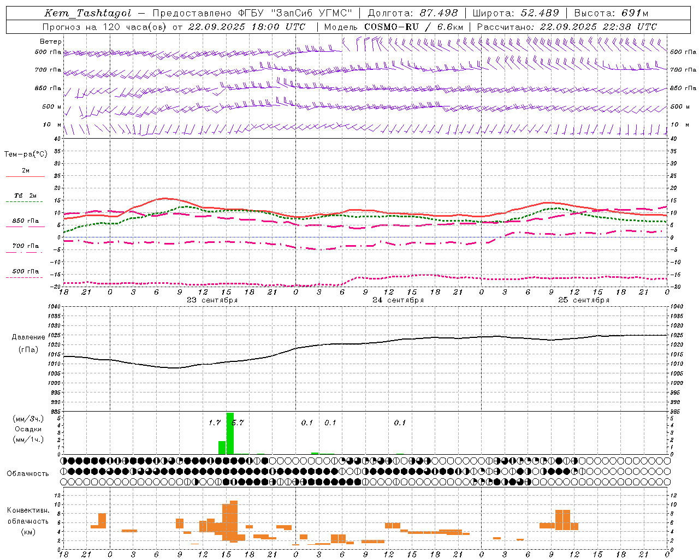The width and height of the screenshot is (699, 559).
Task: Click the Долгота: 87.498 value
Action: 413,13
